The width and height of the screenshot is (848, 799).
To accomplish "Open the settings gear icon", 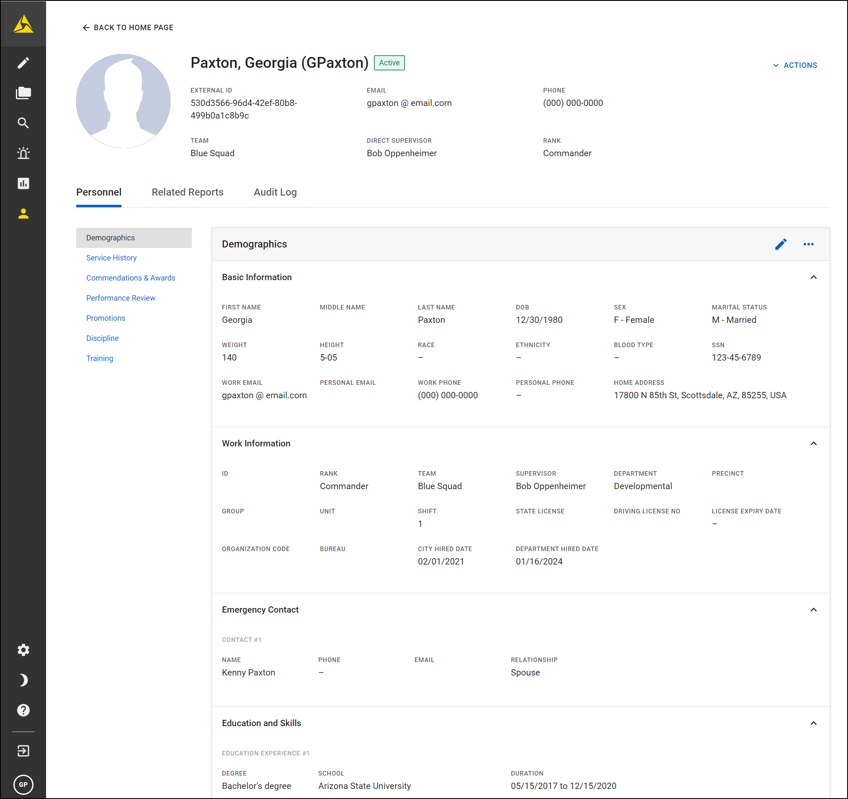I will 23,650.
